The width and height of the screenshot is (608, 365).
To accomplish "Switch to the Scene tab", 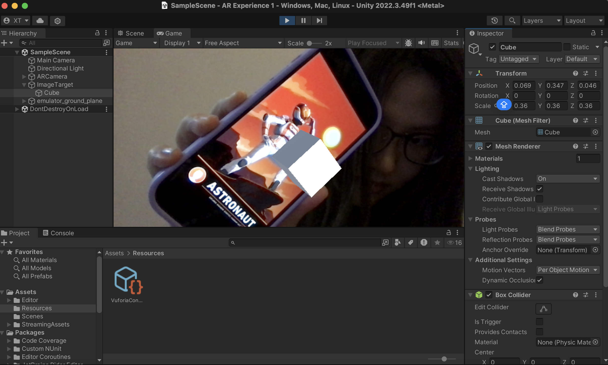I will (131, 33).
